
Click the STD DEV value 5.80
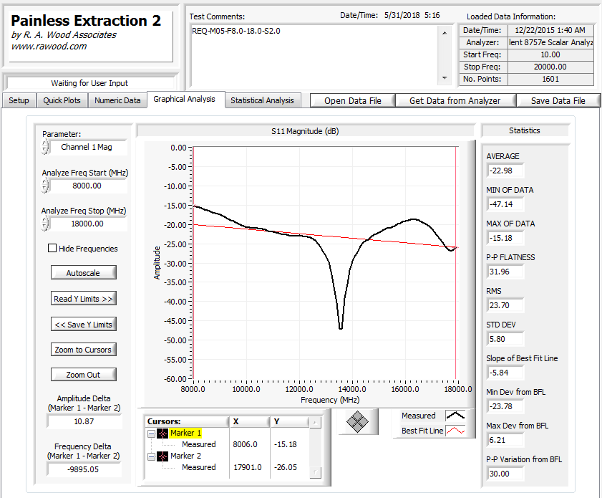pyautogui.click(x=505, y=340)
